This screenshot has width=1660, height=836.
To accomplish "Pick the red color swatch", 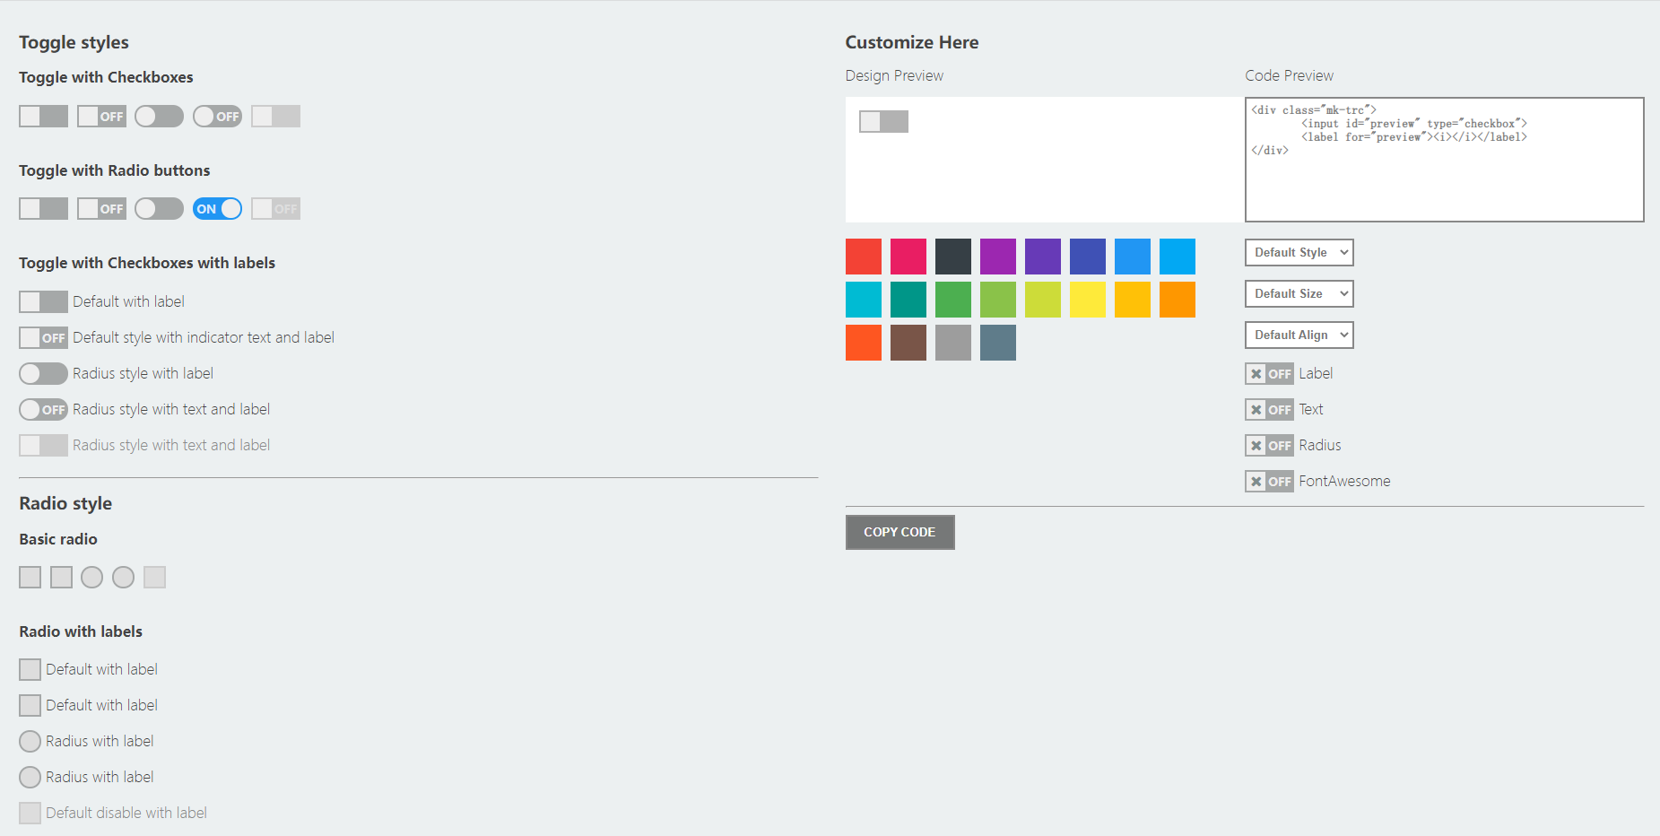I will [x=863, y=257].
